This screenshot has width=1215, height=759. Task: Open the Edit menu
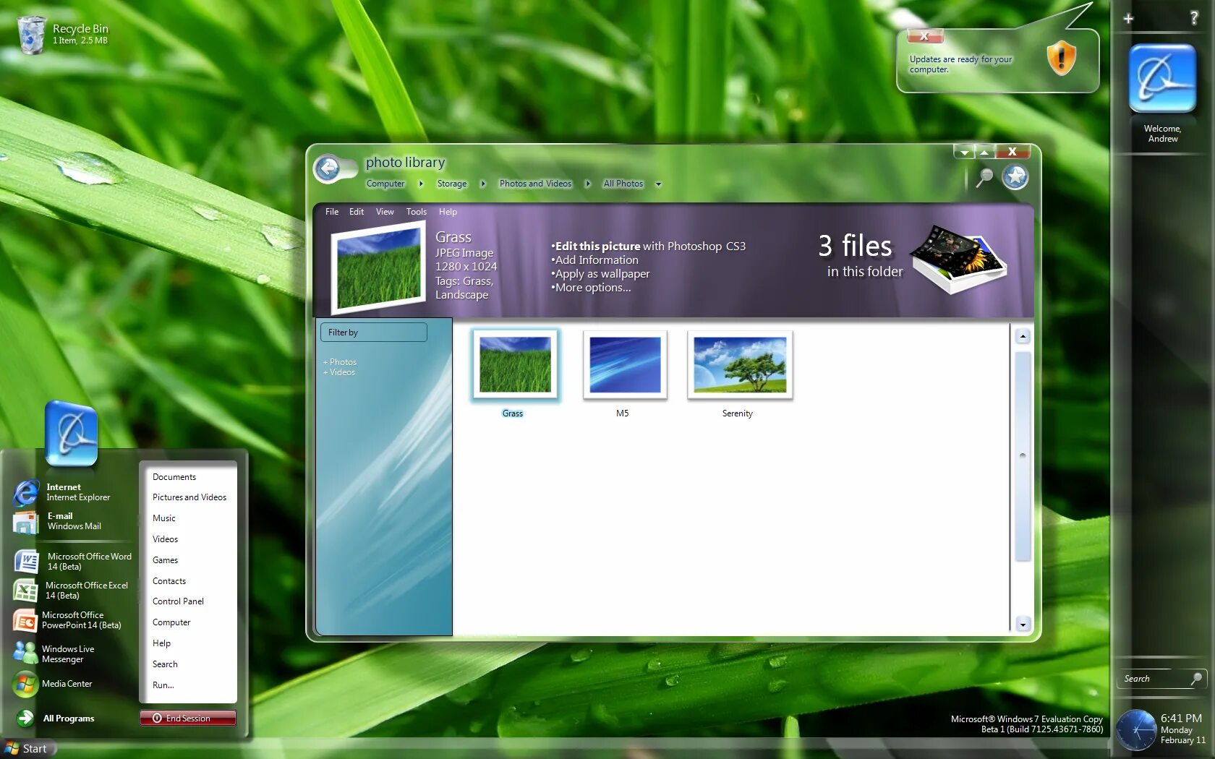point(357,212)
